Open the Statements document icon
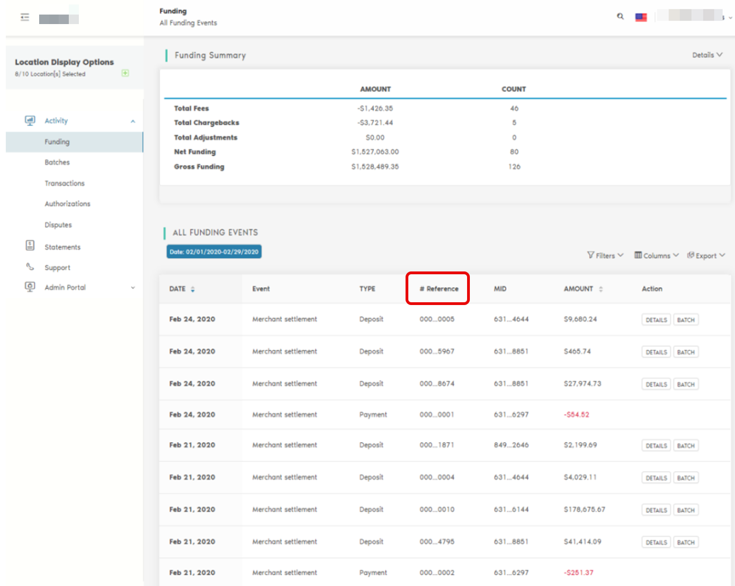This screenshot has height=586, width=735. tap(30, 246)
